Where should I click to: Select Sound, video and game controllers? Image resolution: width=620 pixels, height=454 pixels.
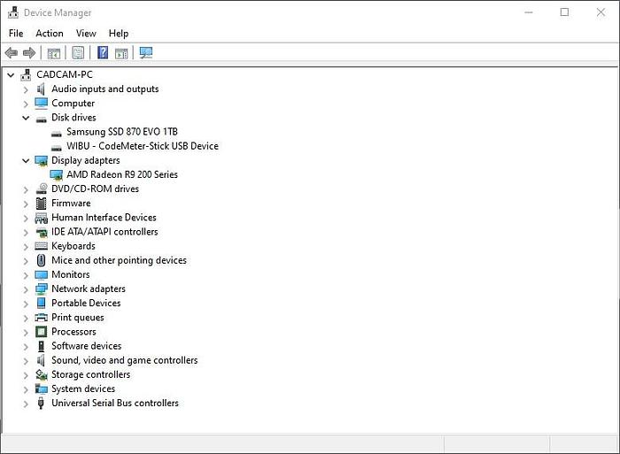pyautogui.click(x=124, y=360)
